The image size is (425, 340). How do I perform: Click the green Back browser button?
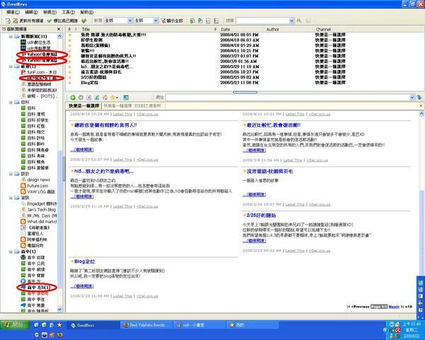(73, 97)
